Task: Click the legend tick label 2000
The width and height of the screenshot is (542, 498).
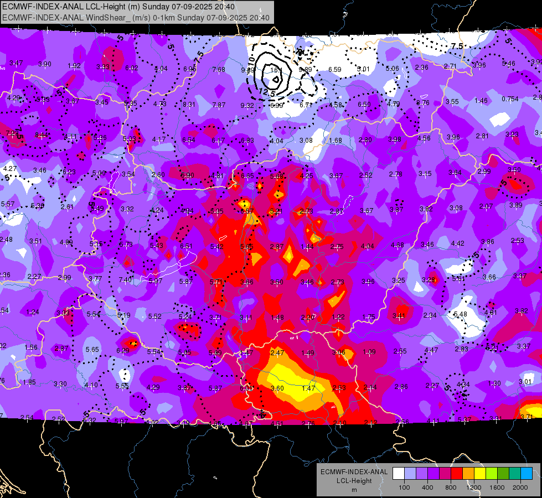Action: coord(520,487)
